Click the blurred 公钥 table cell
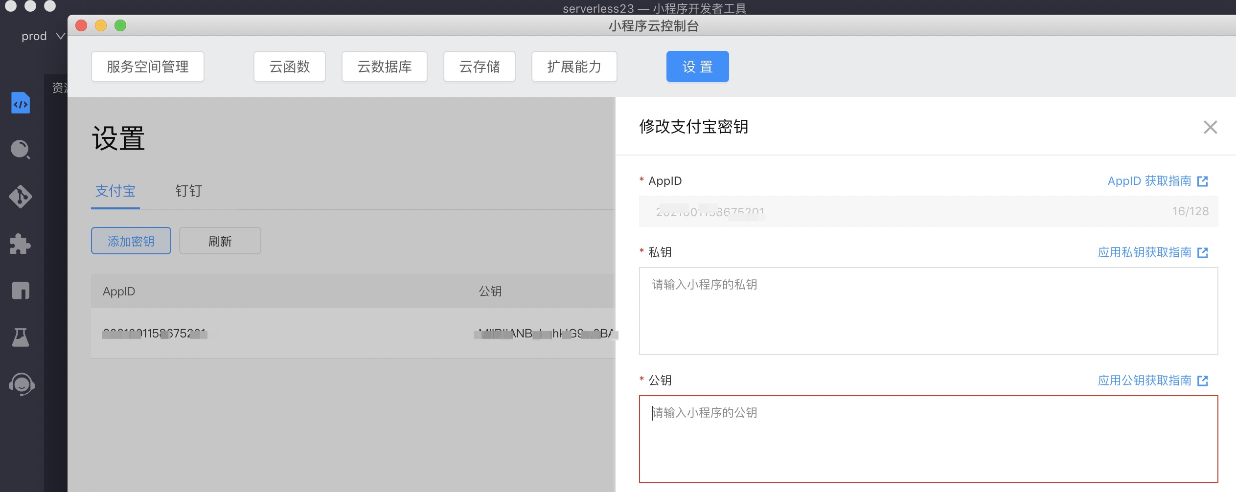 [x=545, y=334]
